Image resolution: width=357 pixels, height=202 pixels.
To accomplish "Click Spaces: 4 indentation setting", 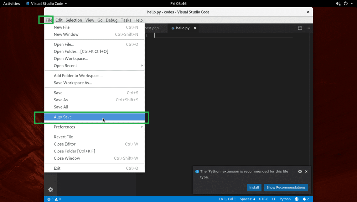I will (247, 199).
